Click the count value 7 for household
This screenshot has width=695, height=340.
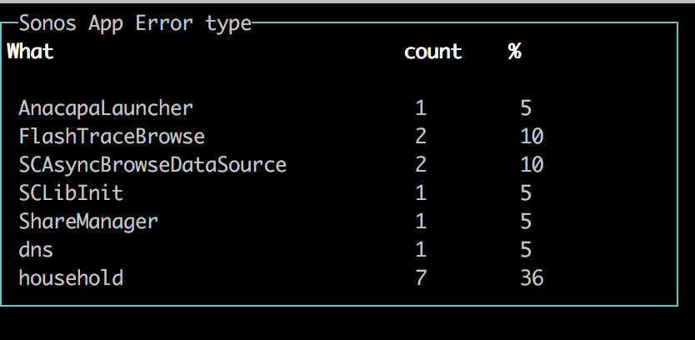[x=421, y=278]
